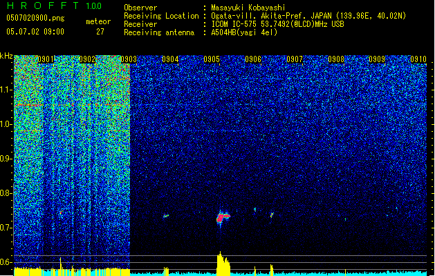Click the date stamp 05.07.02 09:00
The width and height of the screenshot is (435, 276).
pyautogui.click(x=35, y=32)
